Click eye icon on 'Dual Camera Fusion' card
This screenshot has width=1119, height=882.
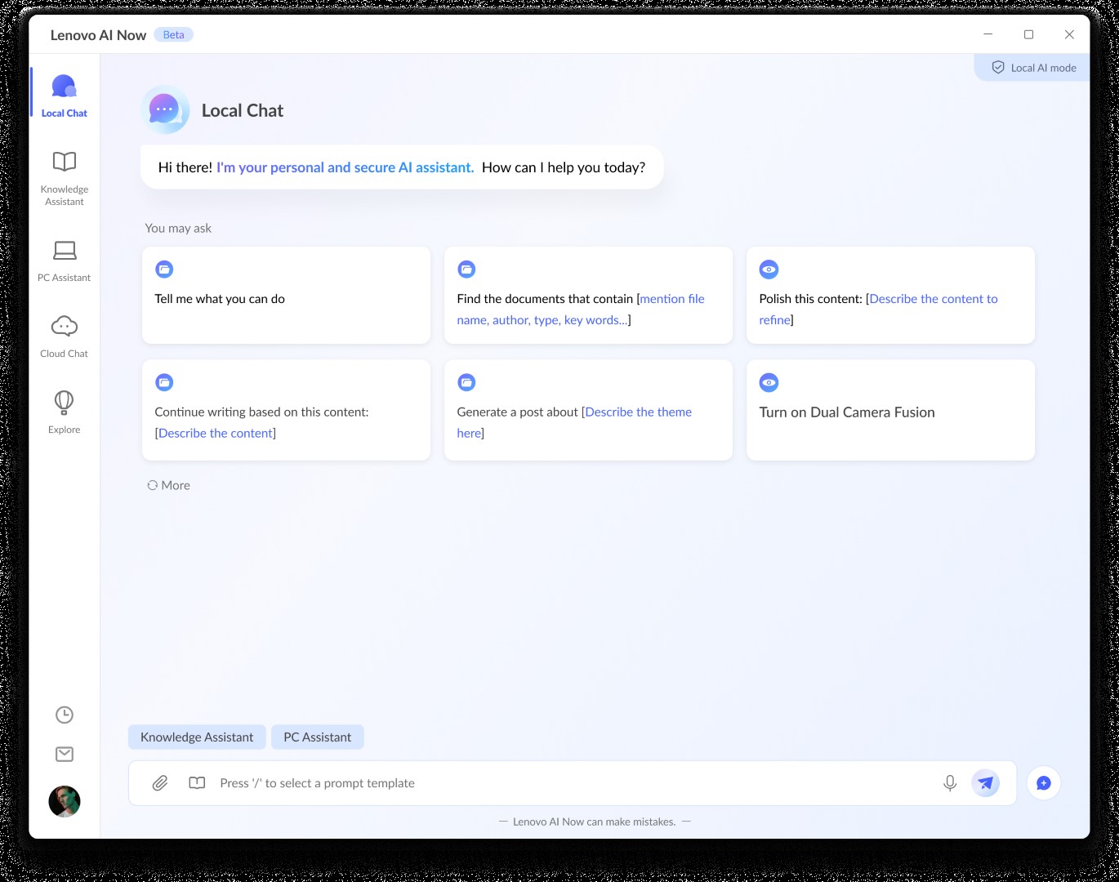[769, 382]
